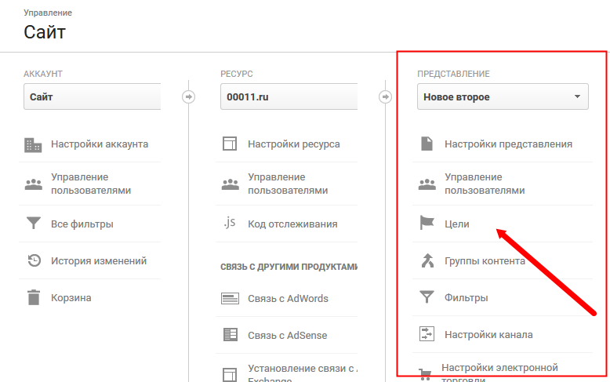This screenshot has width=610, height=382.
Task: Click the property settings window icon
Action: point(230,144)
